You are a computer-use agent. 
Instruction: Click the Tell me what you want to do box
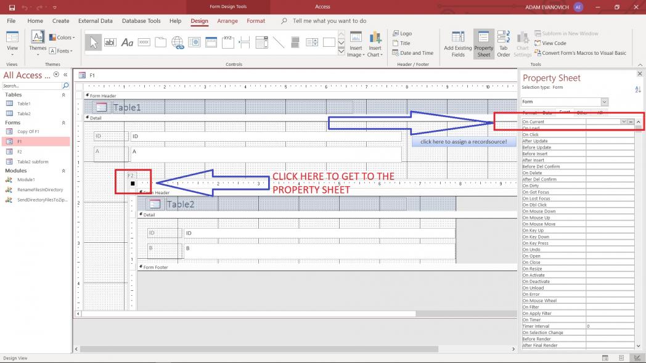pos(329,21)
